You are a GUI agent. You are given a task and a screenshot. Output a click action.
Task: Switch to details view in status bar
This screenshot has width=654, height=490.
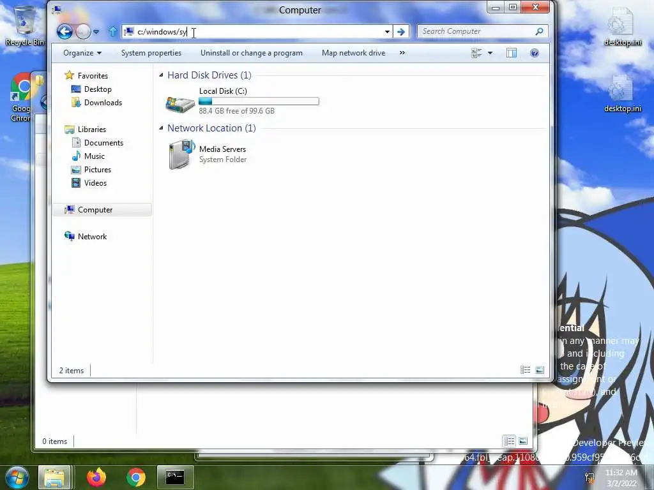tap(526, 370)
